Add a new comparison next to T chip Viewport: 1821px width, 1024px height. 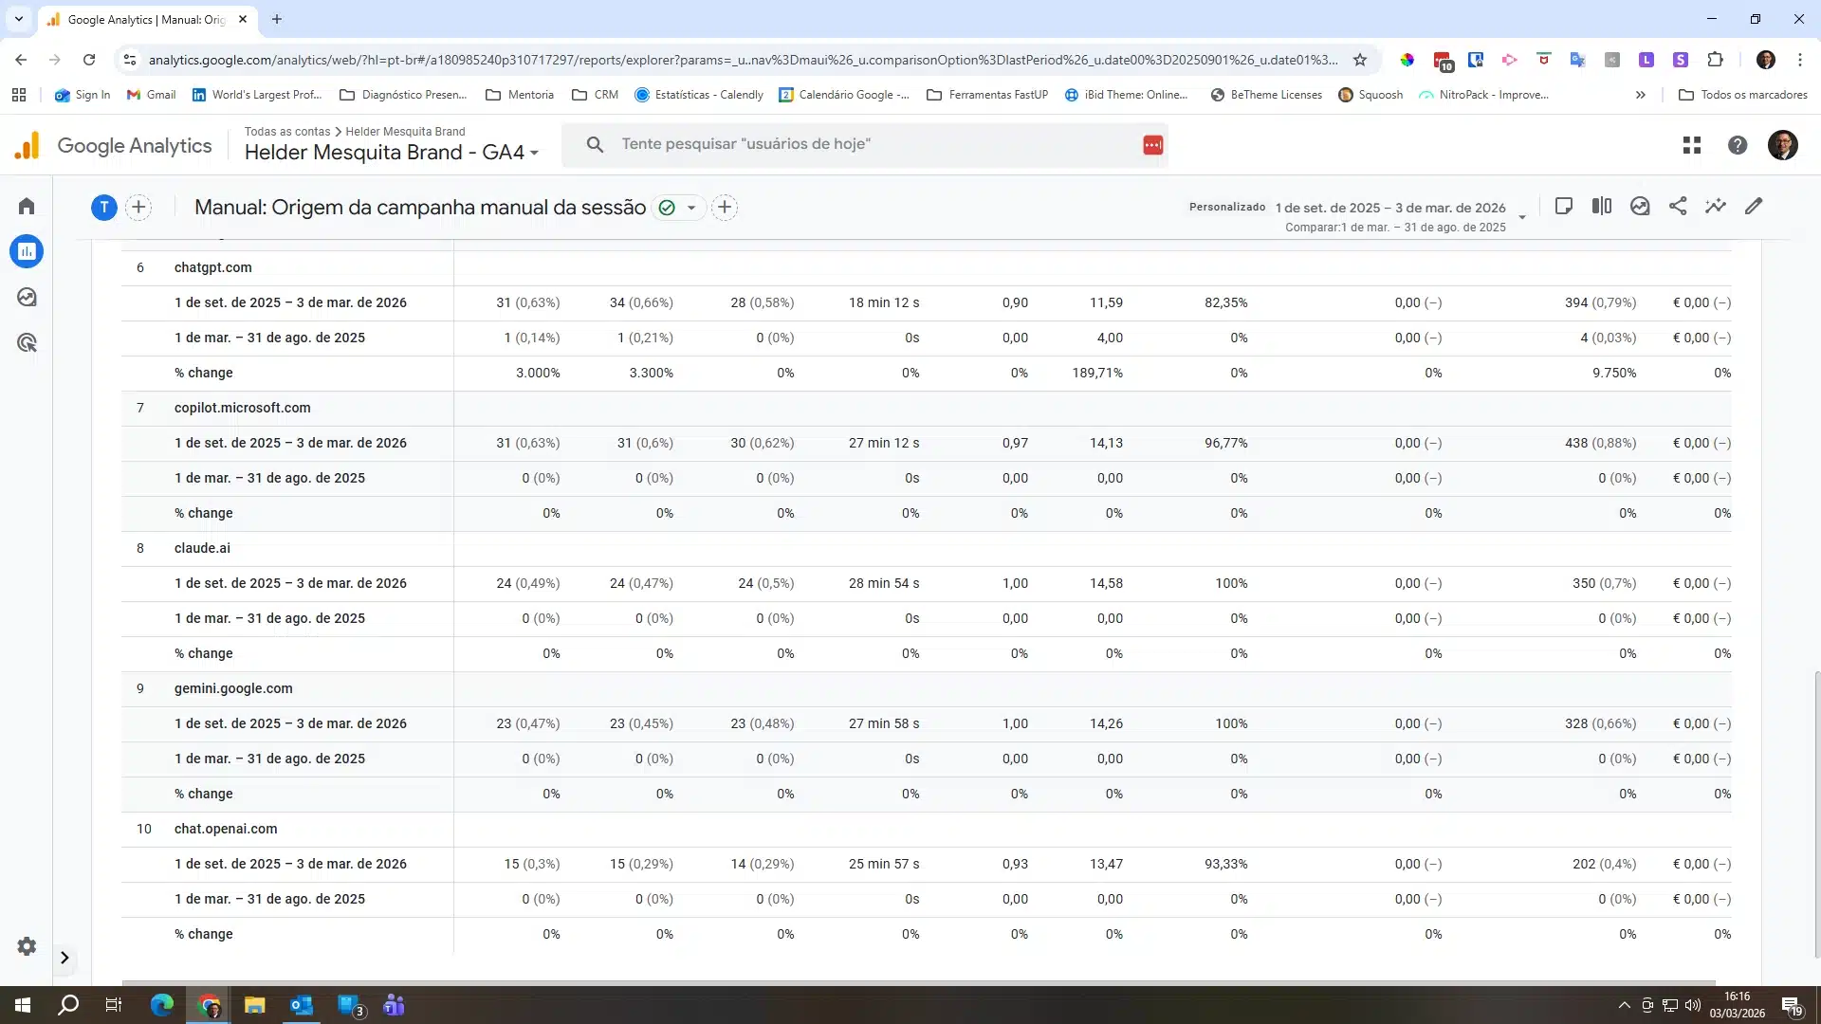point(138,207)
